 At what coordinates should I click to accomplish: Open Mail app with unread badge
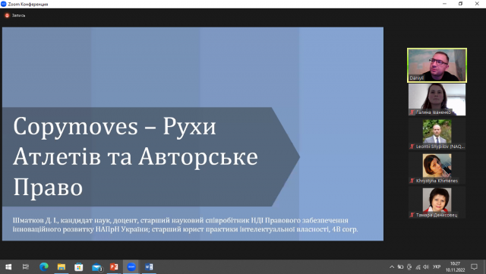pyautogui.click(x=97, y=266)
